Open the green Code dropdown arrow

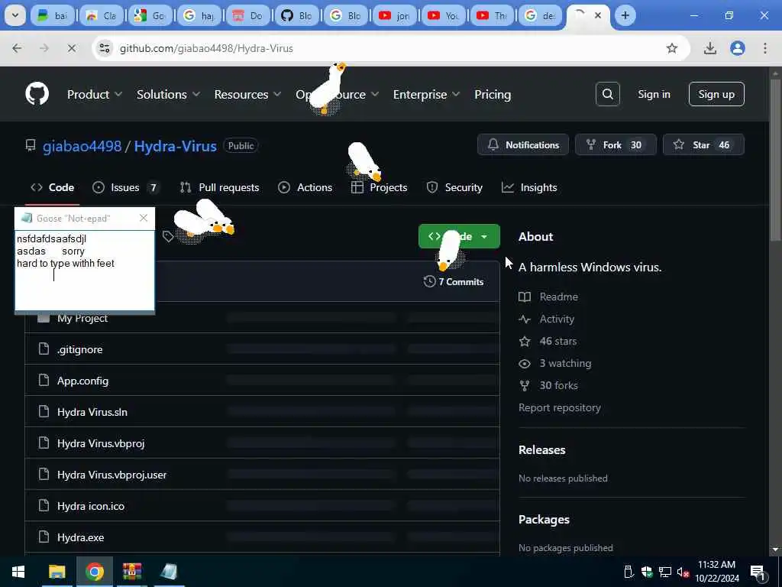[483, 237]
